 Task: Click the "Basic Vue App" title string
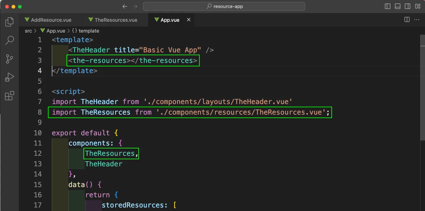[x=170, y=50]
